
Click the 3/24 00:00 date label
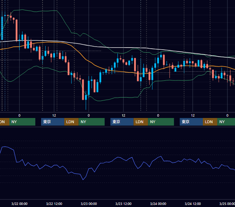click(x=158, y=204)
